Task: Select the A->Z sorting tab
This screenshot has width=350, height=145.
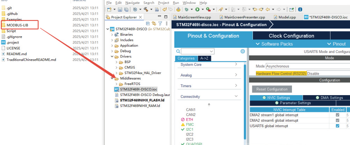Action: [204, 58]
